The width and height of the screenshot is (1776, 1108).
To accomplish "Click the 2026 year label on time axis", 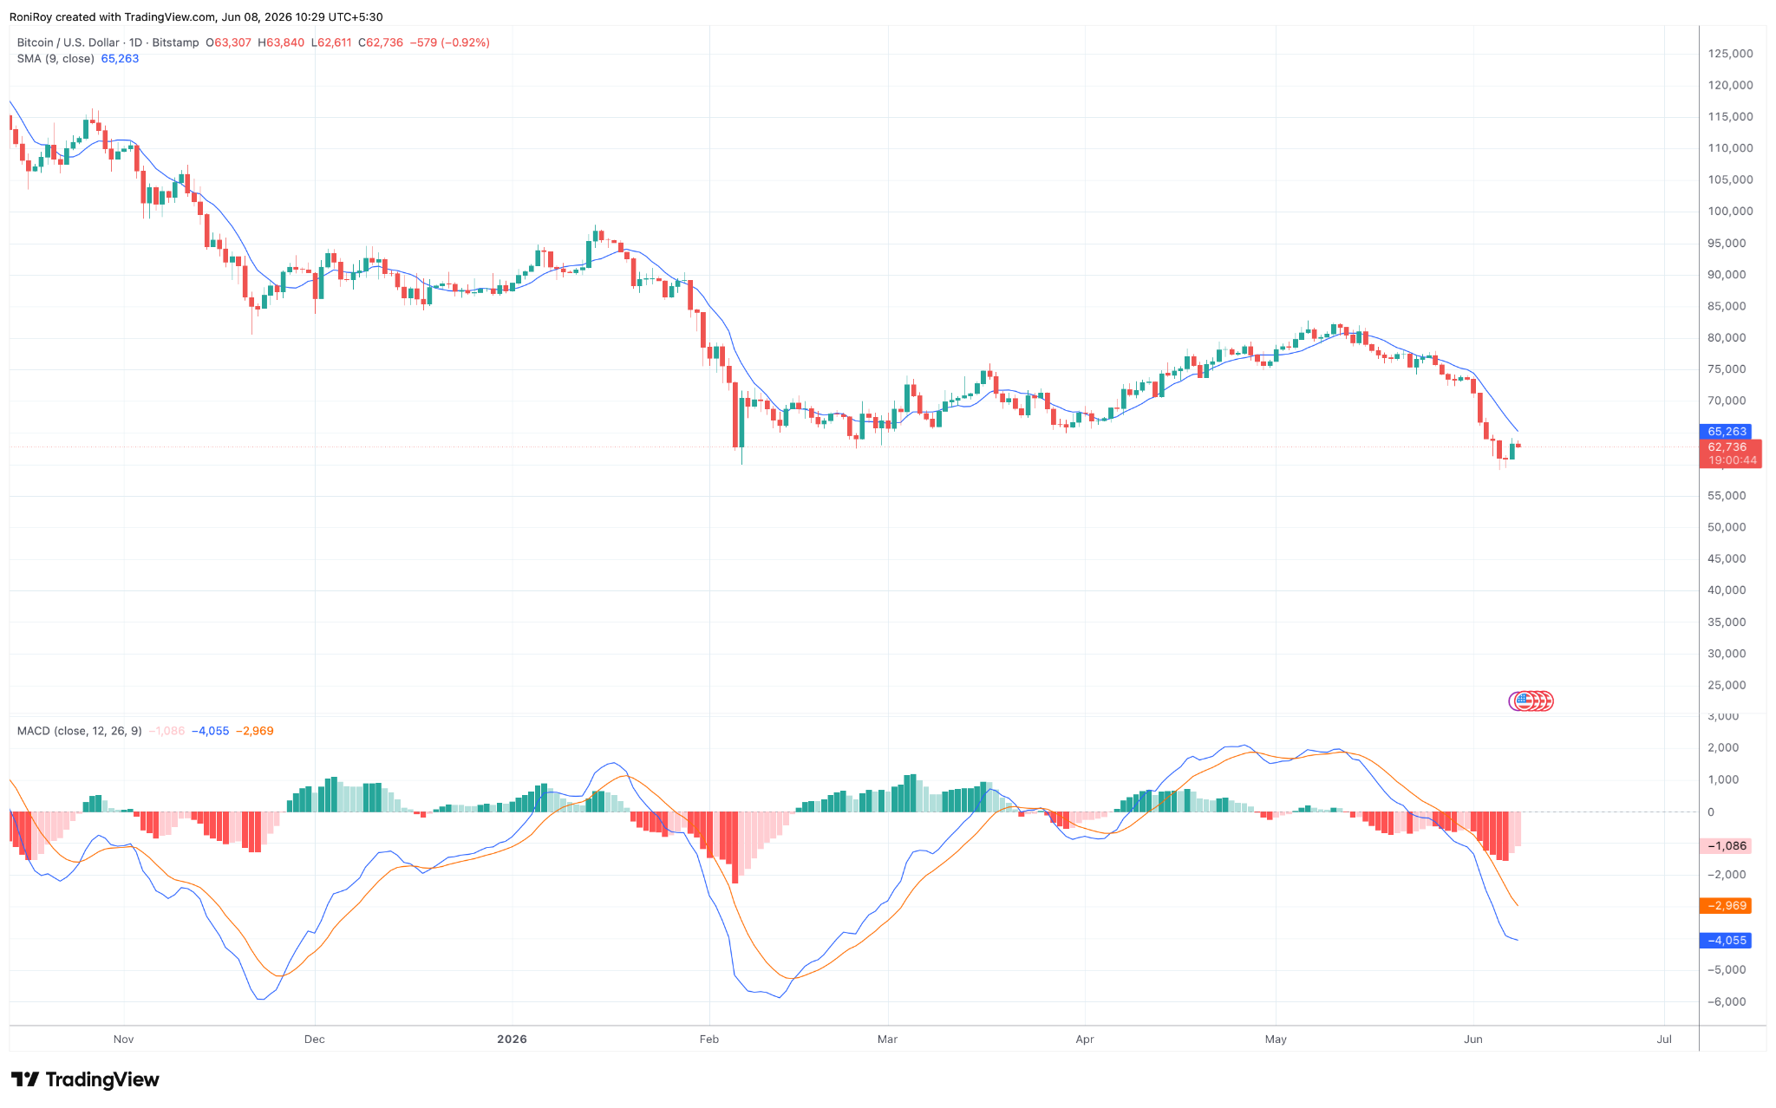I will (513, 1039).
